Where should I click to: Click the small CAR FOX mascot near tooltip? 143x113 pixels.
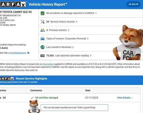(34, 106)
